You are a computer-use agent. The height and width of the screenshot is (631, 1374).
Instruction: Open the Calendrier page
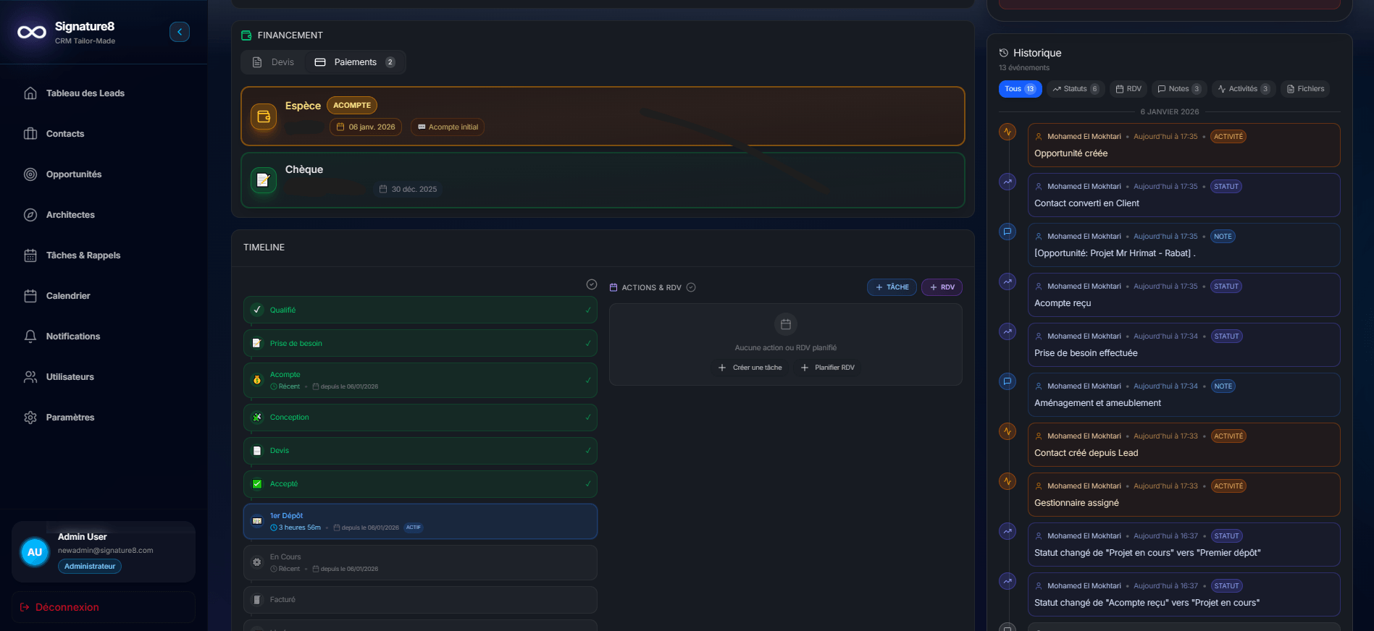(68, 296)
